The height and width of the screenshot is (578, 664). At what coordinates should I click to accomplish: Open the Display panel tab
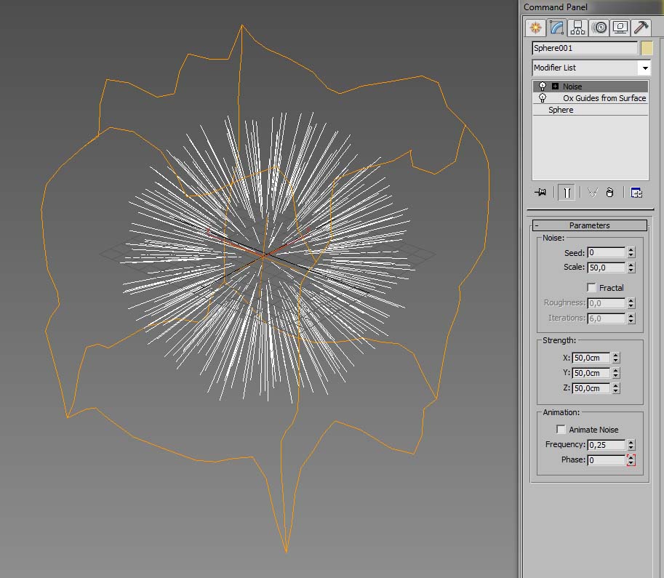click(x=620, y=28)
